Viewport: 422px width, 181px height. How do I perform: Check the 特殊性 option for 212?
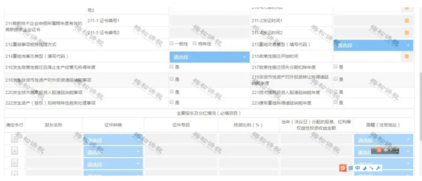point(194,43)
